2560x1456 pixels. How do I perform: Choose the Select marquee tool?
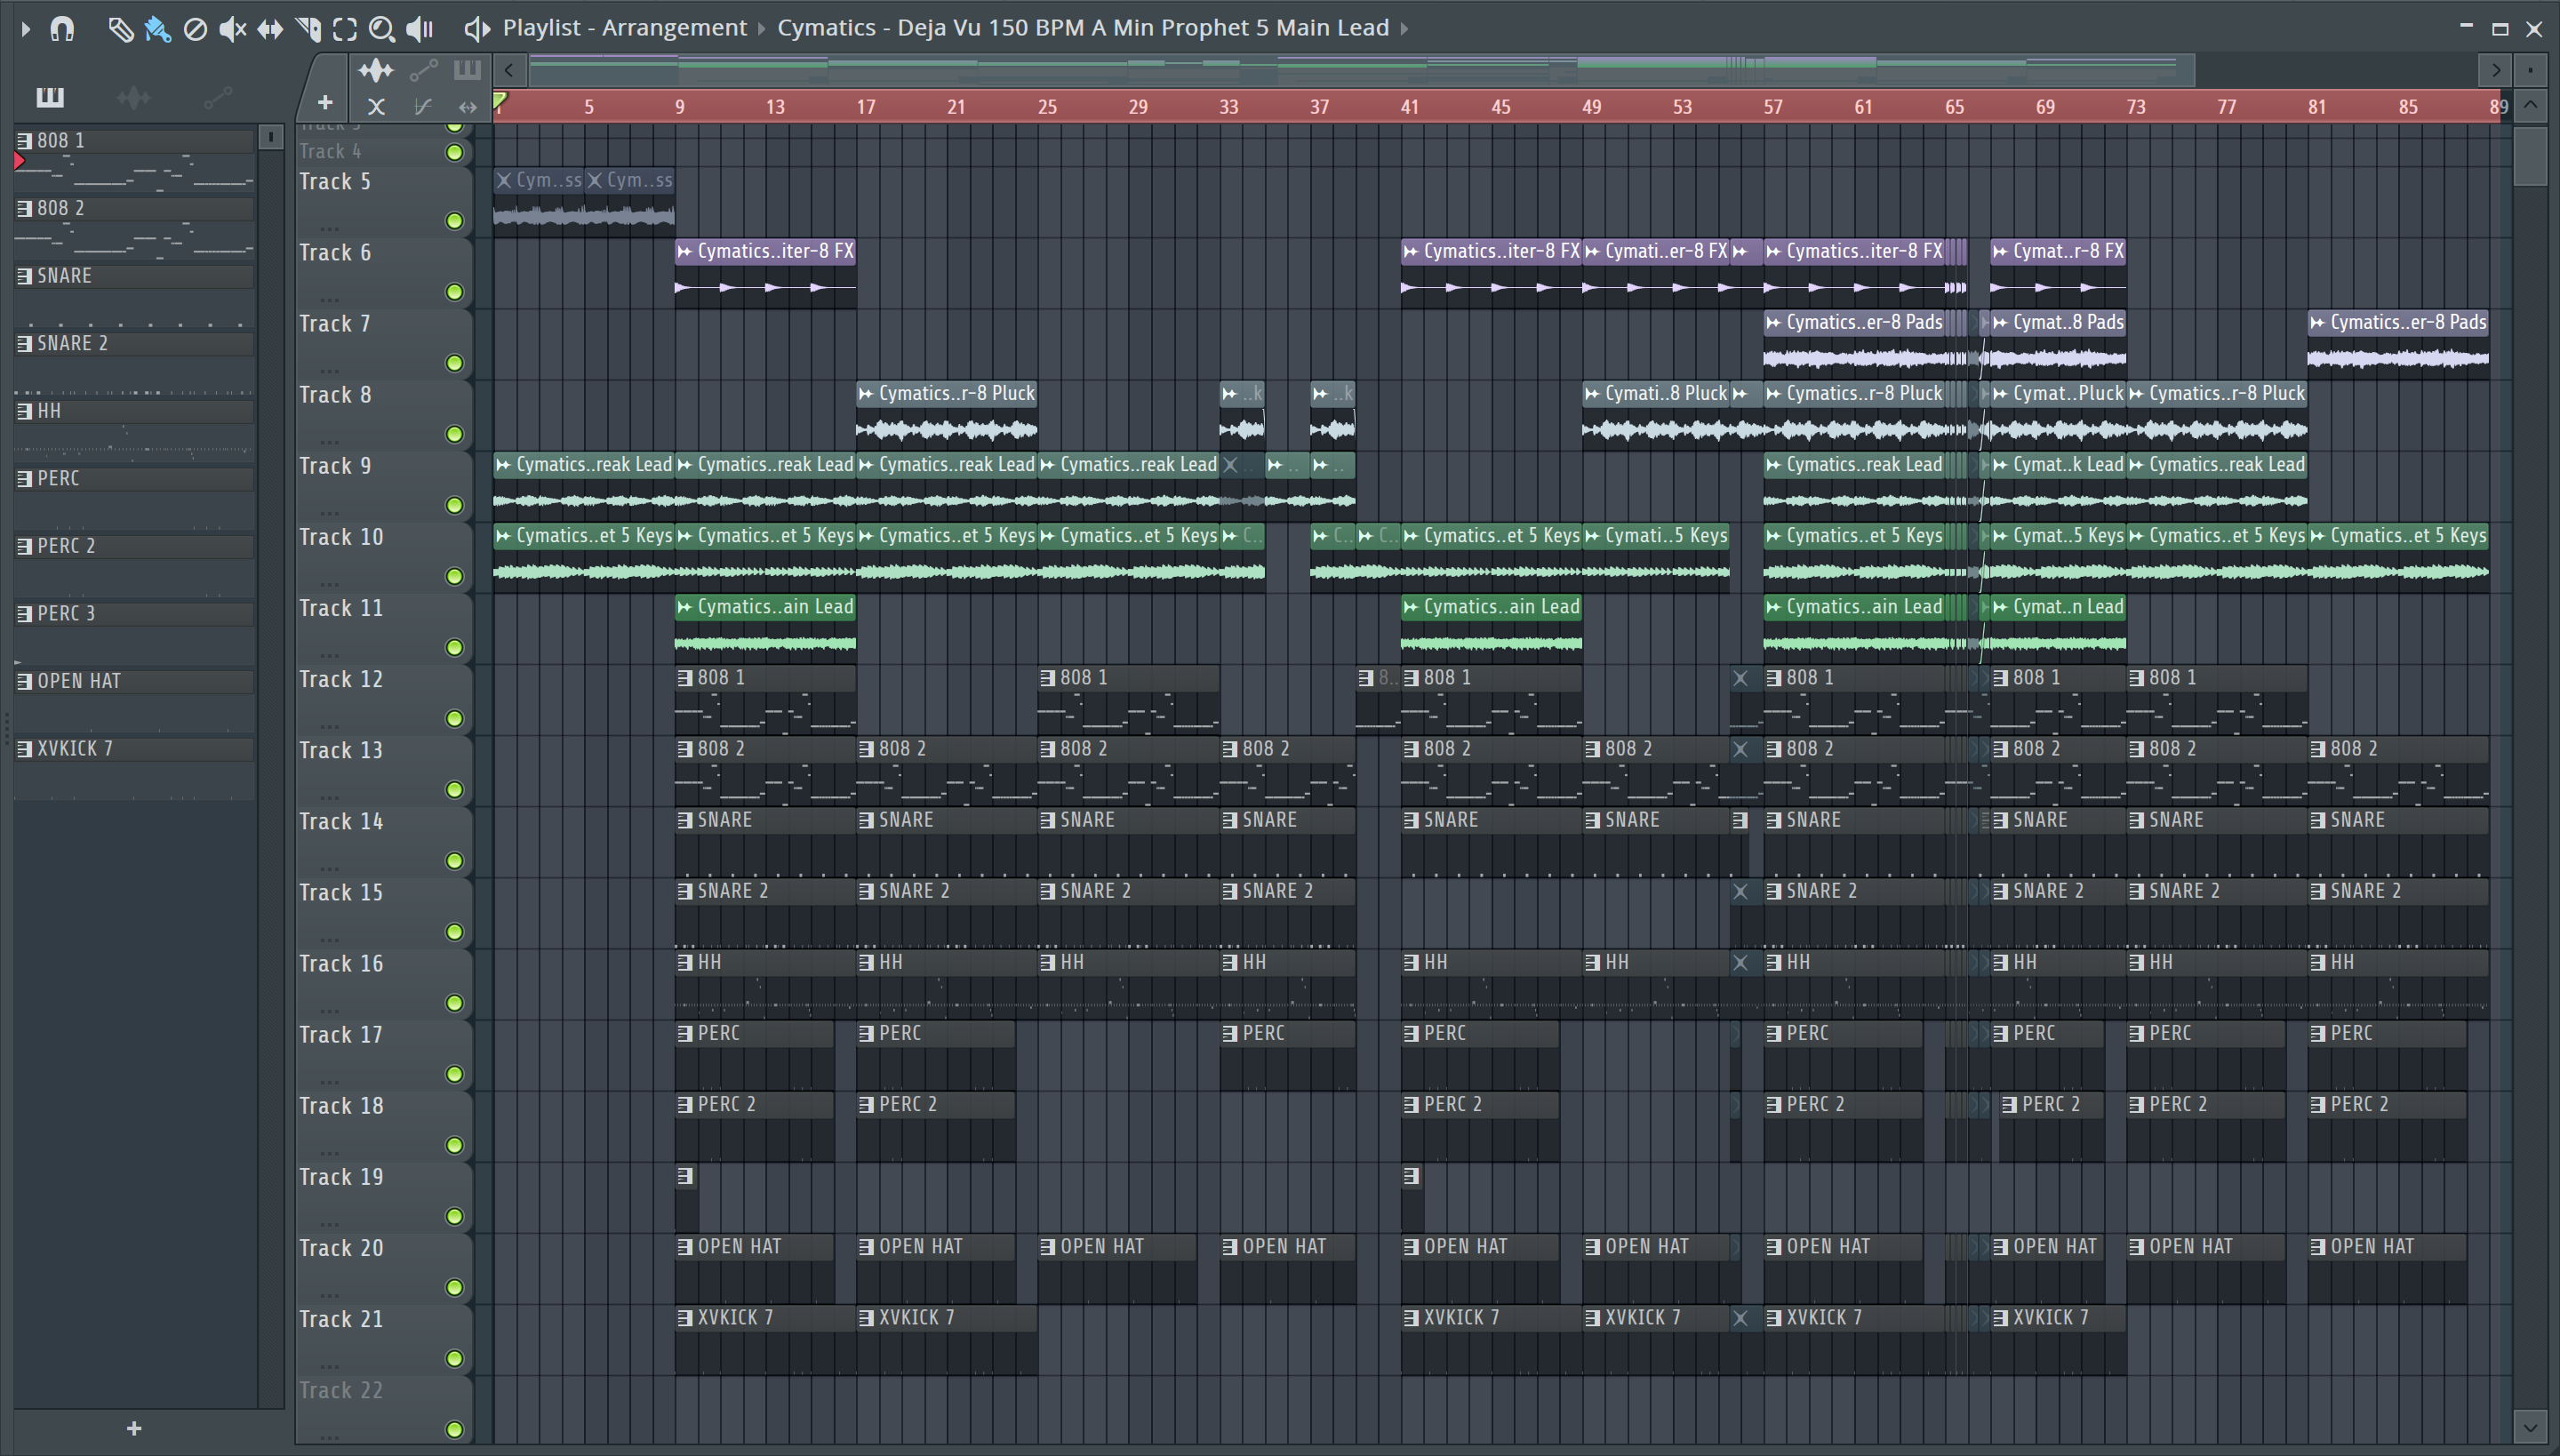pos(345,29)
